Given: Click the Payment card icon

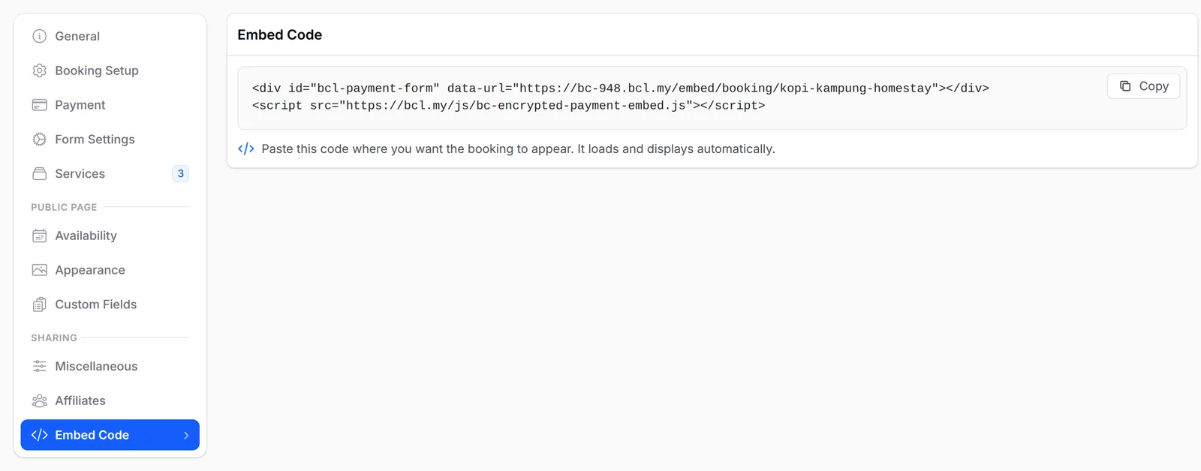Looking at the screenshot, I should click(40, 105).
